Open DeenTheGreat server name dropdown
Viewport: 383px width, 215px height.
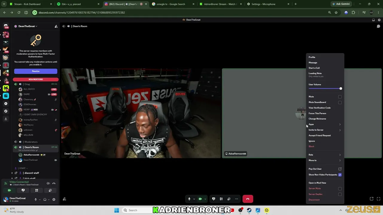pyautogui.click(x=28, y=26)
